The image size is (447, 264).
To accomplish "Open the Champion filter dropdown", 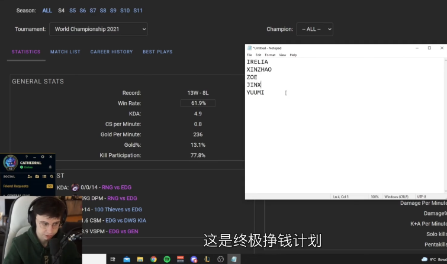I will [315, 29].
